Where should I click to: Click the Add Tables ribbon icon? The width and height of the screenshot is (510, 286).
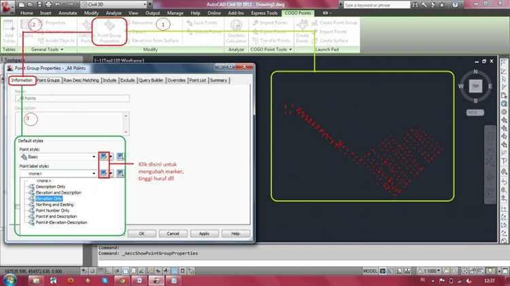point(9,31)
